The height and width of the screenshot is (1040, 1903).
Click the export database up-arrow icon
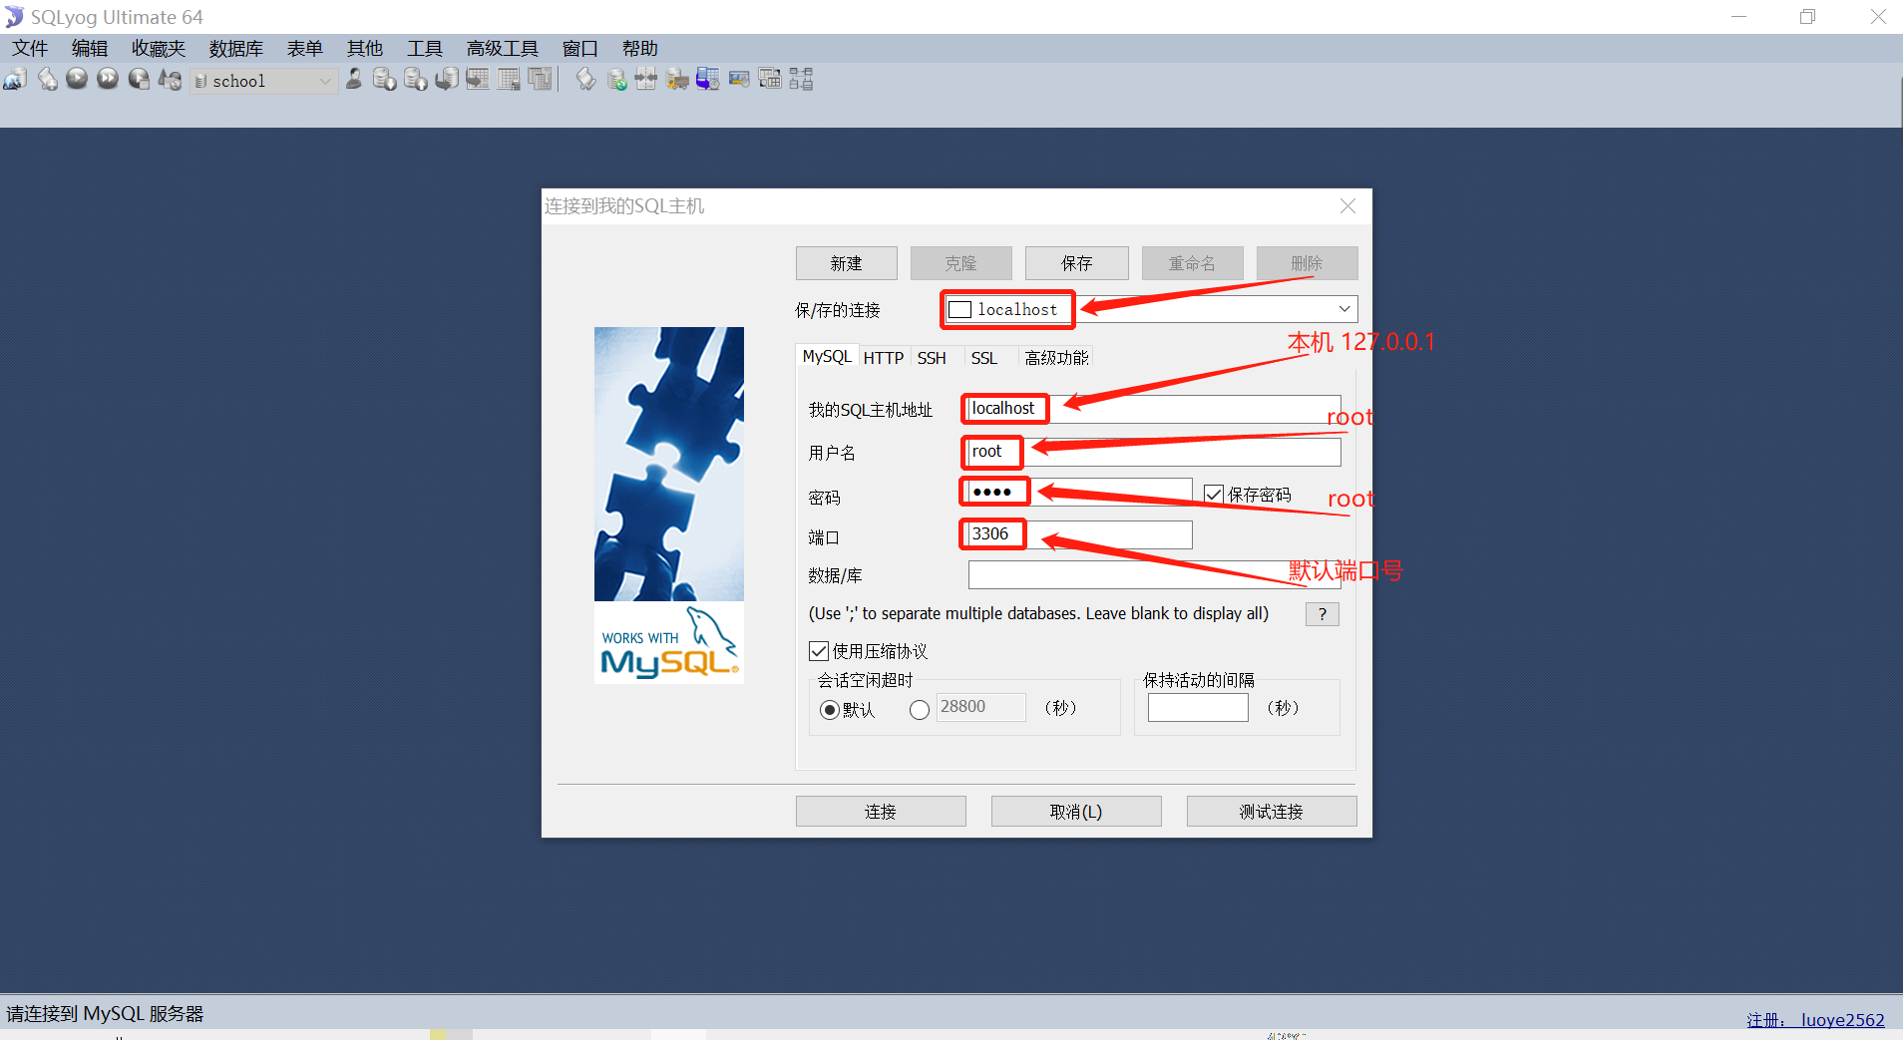pyautogui.click(x=415, y=80)
